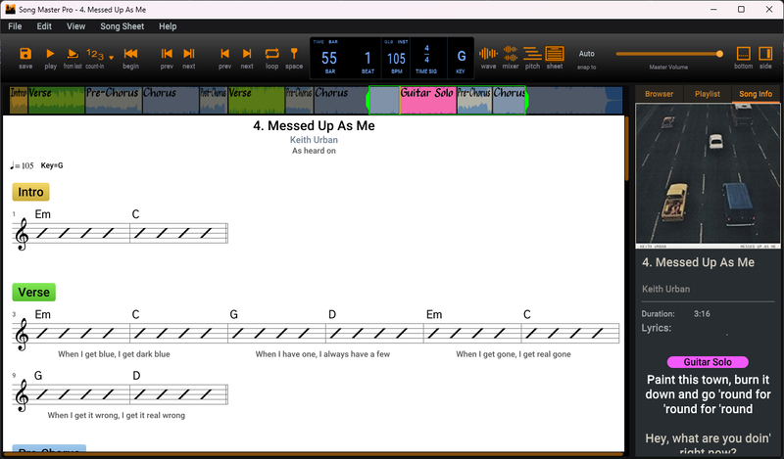The image size is (784, 459).
Task: Click the Duration value 3:16
Action: click(x=702, y=313)
